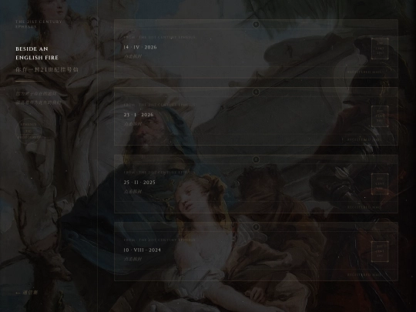This screenshot has width=416, height=312.
Task: Open the letter via 点击拆封 under 23 · I · 2026
Action: click(133, 124)
